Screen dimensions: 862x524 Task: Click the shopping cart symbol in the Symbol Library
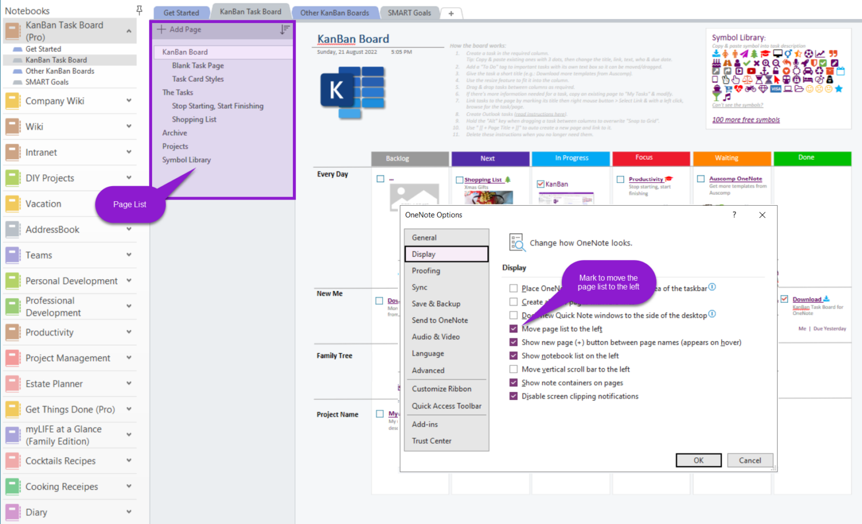729,89
